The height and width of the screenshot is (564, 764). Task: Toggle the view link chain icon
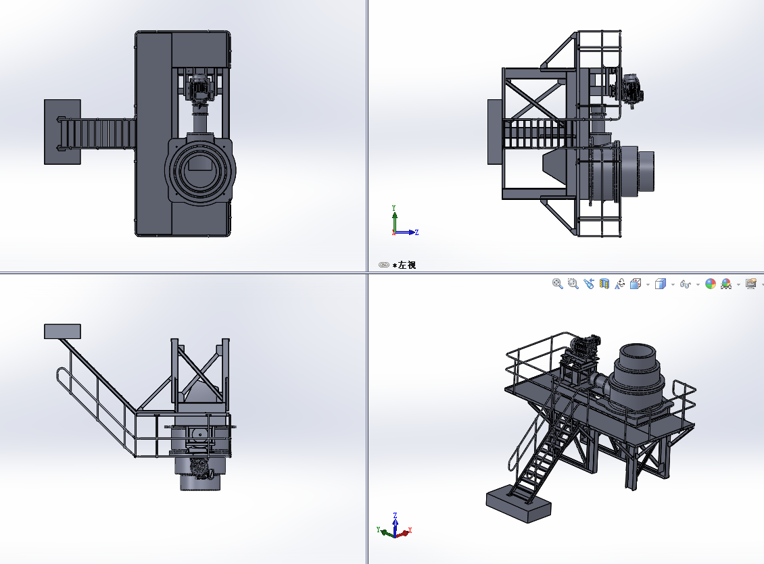(384, 265)
